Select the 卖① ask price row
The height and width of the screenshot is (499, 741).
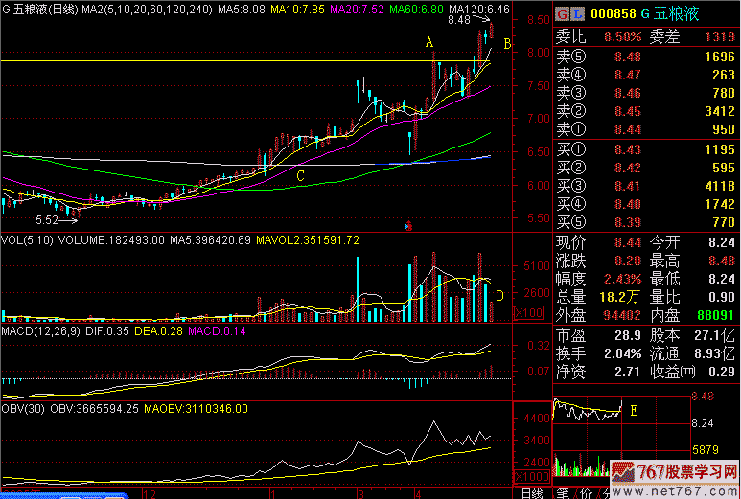coord(645,129)
